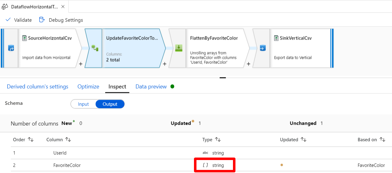The height and width of the screenshot is (173, 392).
Task: Open the Optimize tab
Action: pyautogui.click(x=88, y=86)
